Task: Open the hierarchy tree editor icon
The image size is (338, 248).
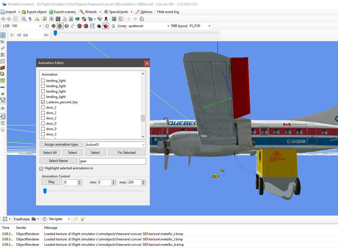Action: (x=37, y=19)
